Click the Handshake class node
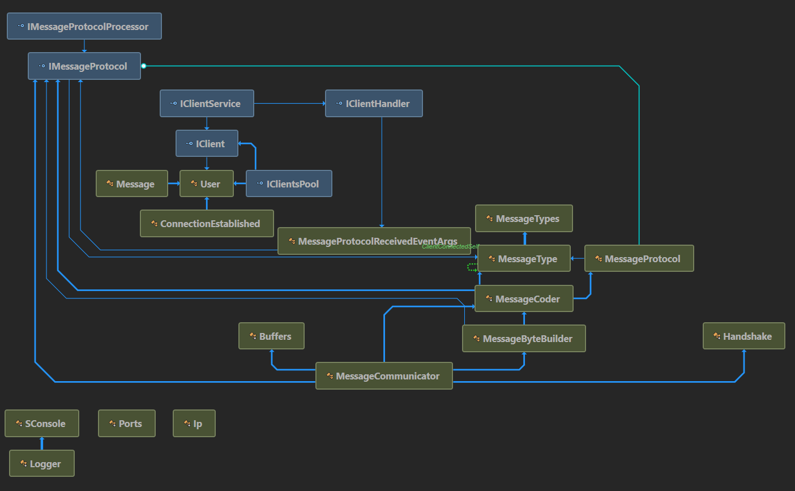 [743, 336]
